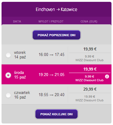The height and width of the screenshot is (125, 113).
Task: Click the POKAŻ POPRZEDNIE DNI button
Action: point(56,35)
